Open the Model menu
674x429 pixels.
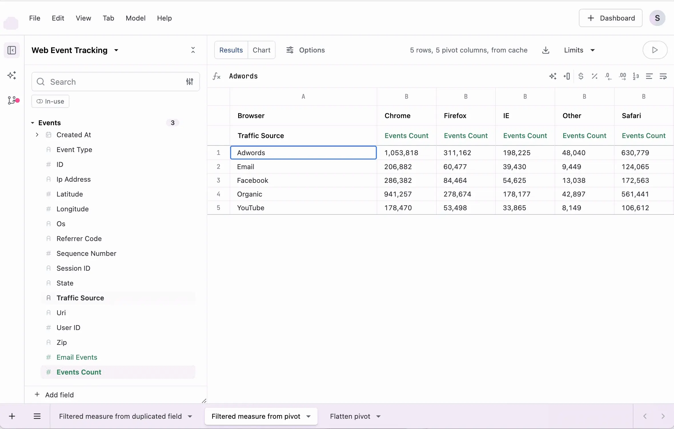point(136,18)
